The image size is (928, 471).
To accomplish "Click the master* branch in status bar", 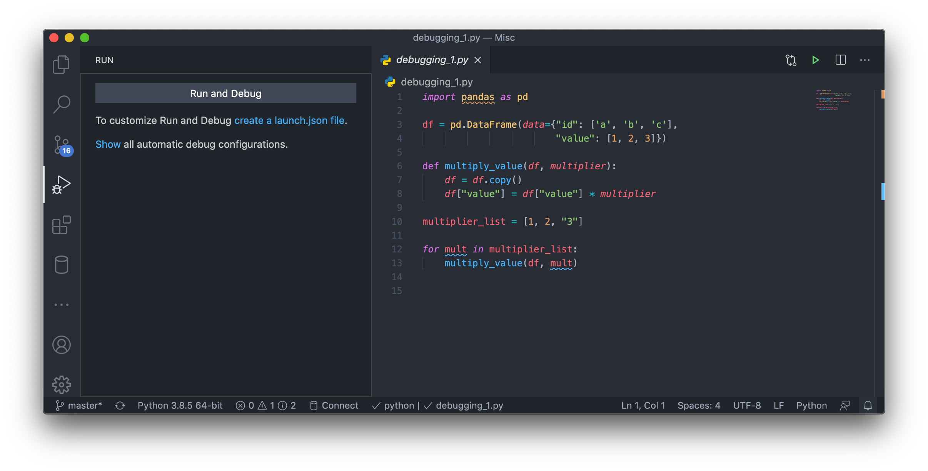I will pyautogui.click(x=79, y=406).
